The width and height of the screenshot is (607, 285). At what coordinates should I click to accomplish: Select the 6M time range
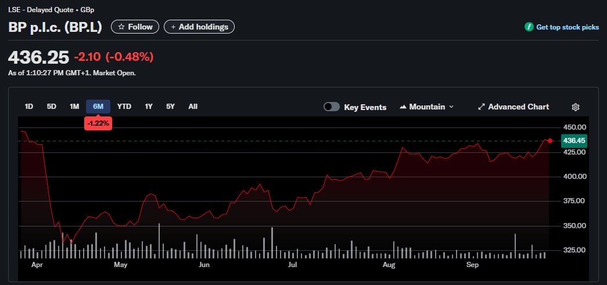(x=98, y=107)
